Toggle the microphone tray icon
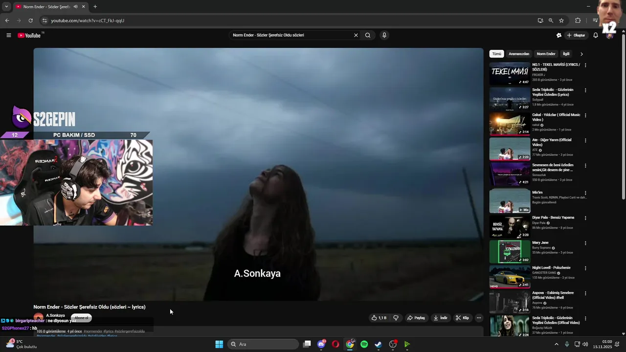The height and width of the screenshot is (352, 626). [x=567, y=344]
